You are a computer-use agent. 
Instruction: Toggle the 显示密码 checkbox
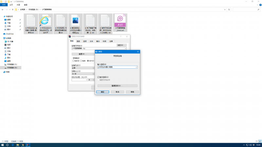[x=99, y=77]
